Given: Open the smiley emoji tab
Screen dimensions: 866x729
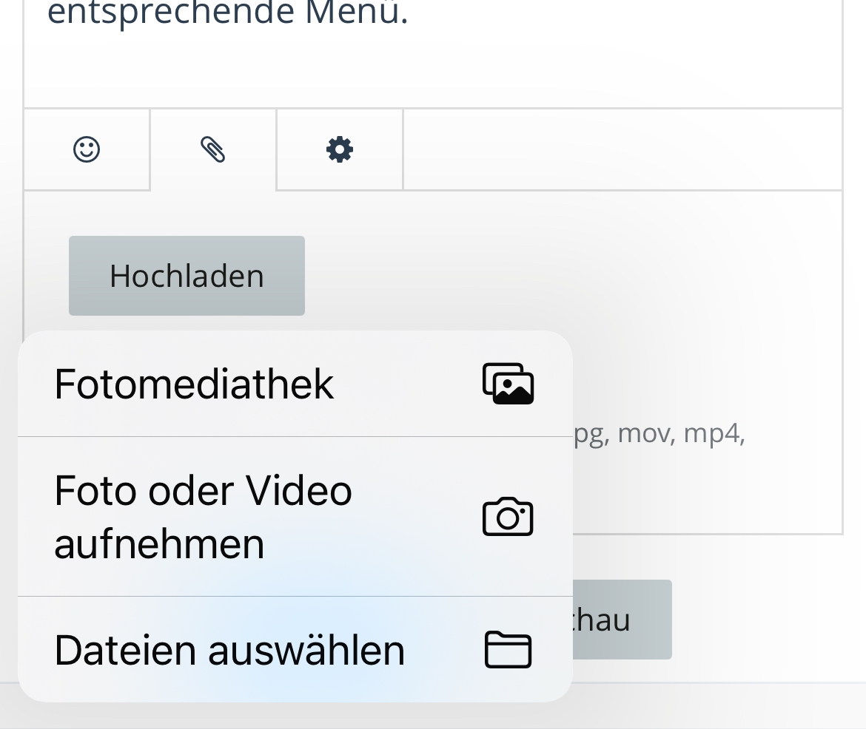Looking at the screenshot, I should click(x=87, y=149).
